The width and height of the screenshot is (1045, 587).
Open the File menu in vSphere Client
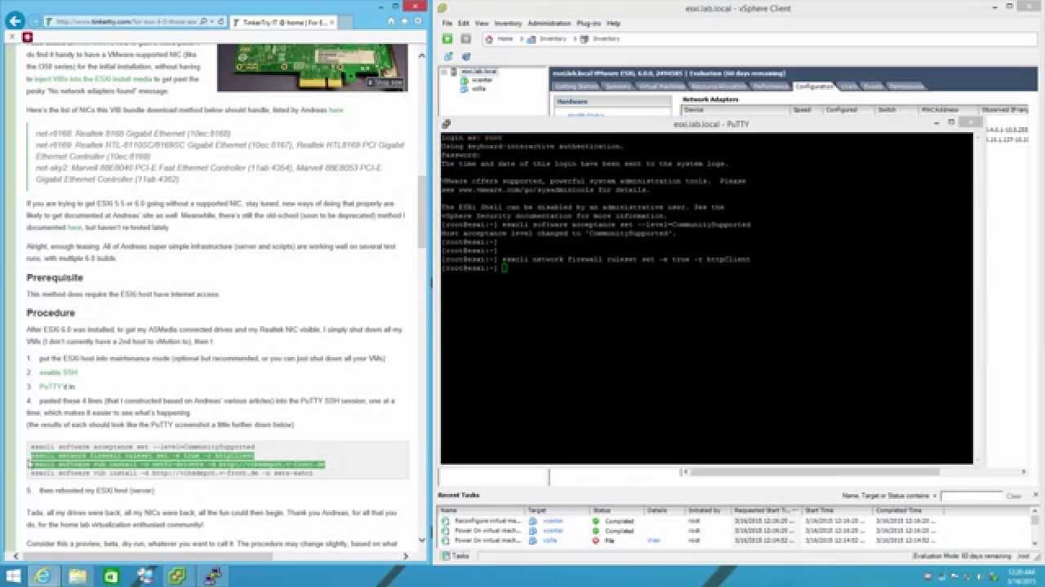tap(447, 24)
